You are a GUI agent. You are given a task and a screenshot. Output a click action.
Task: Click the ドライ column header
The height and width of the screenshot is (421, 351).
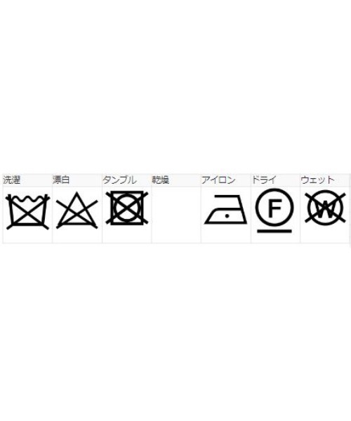264,180
